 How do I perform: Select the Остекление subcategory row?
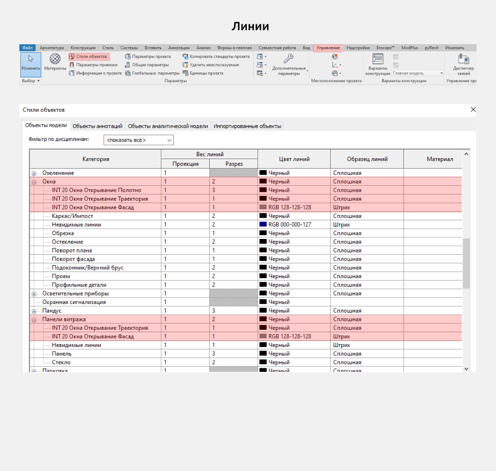pos(246,242)
